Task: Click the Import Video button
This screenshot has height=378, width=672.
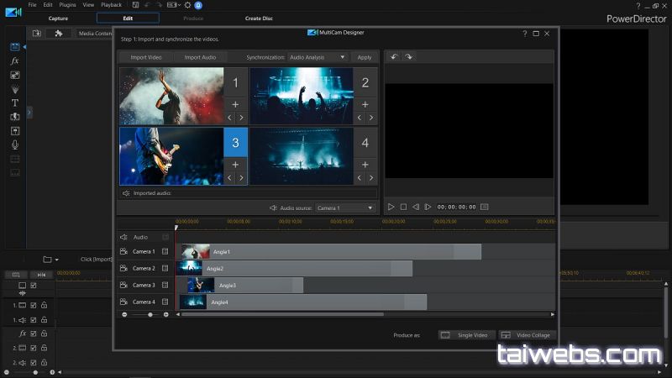Action: (145, 57)
